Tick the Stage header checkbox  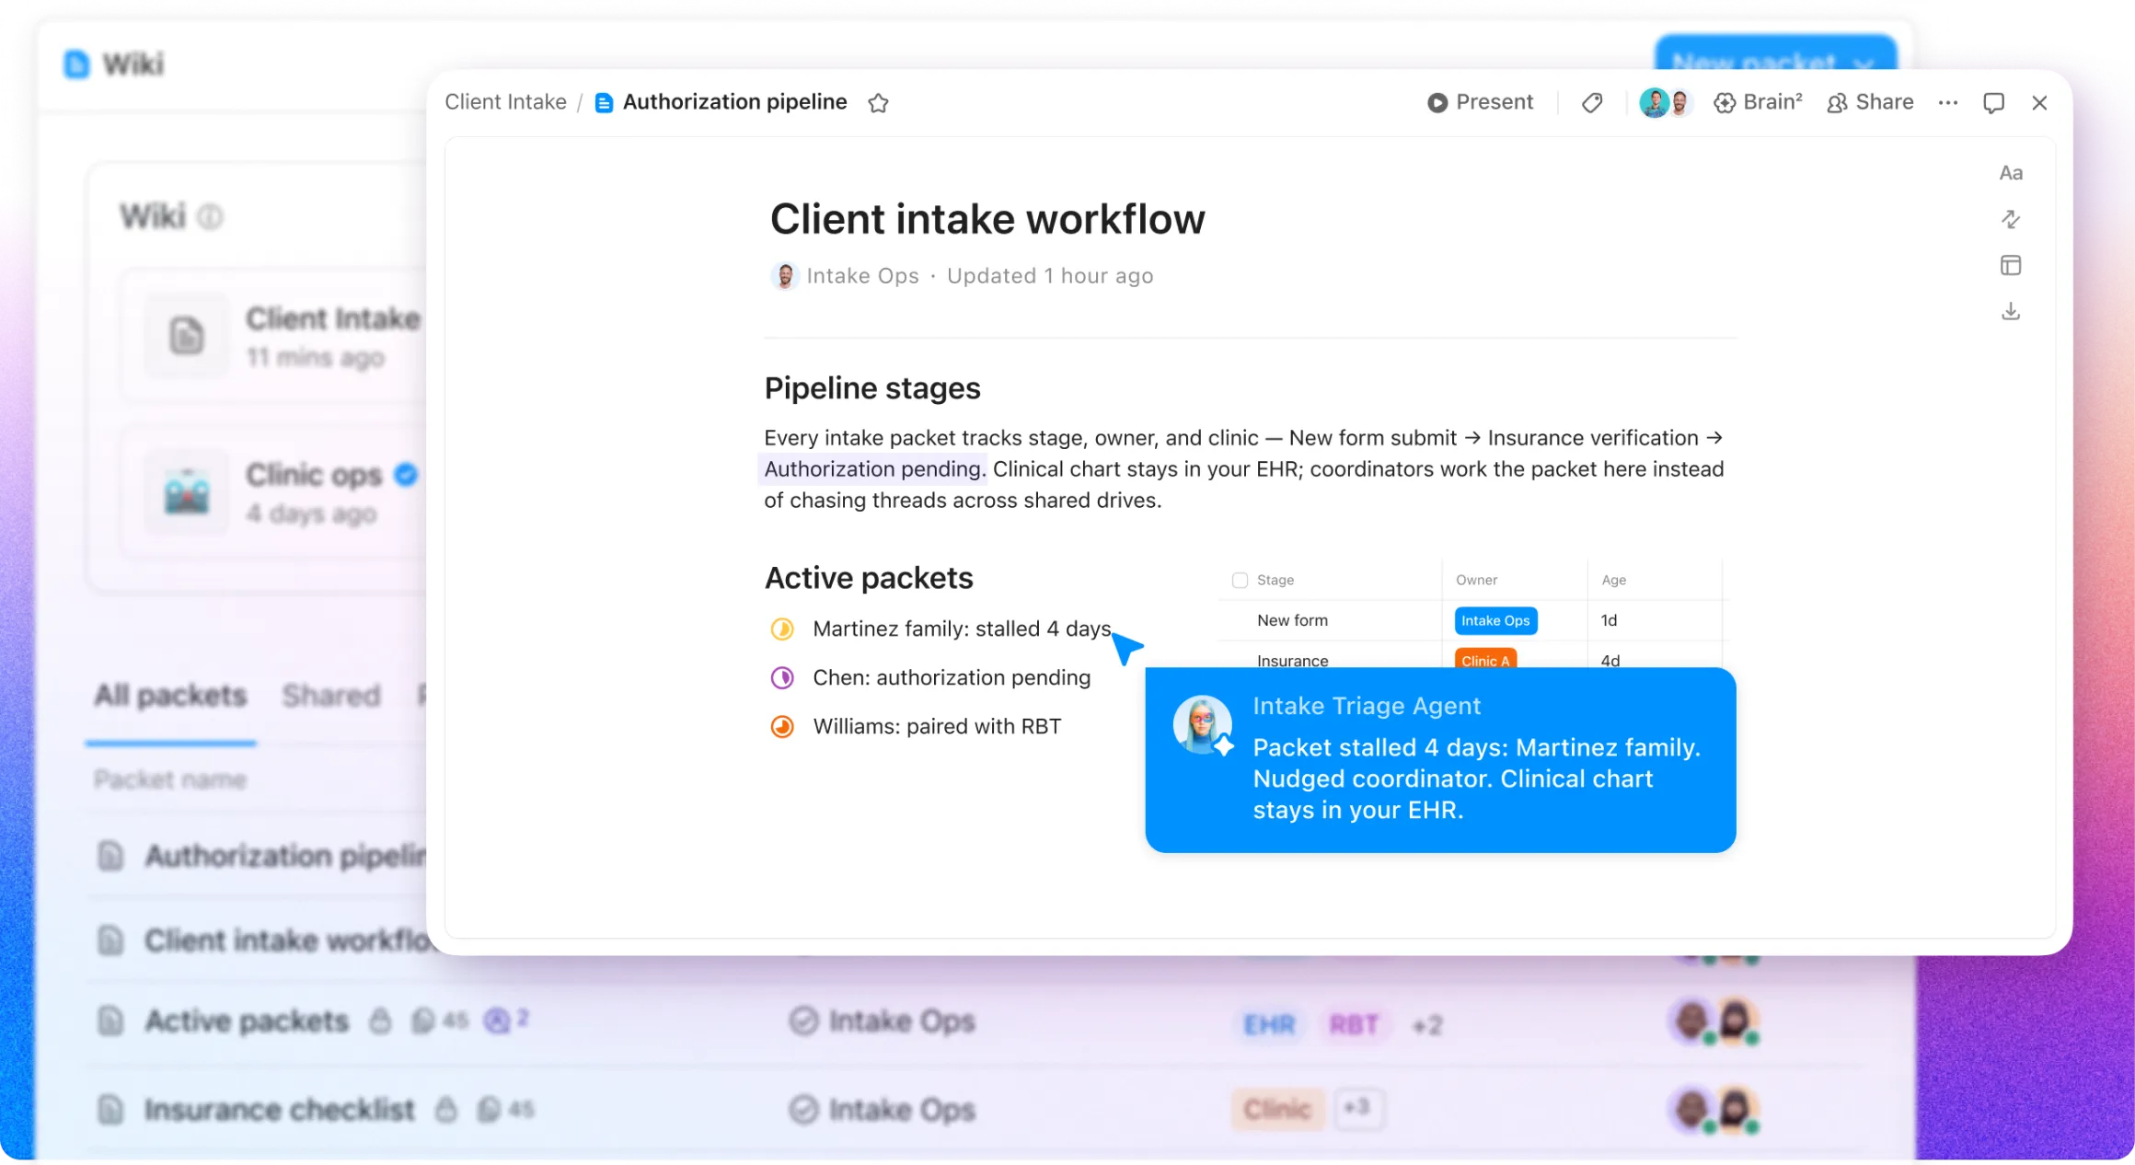click(x=1240, y=580)
